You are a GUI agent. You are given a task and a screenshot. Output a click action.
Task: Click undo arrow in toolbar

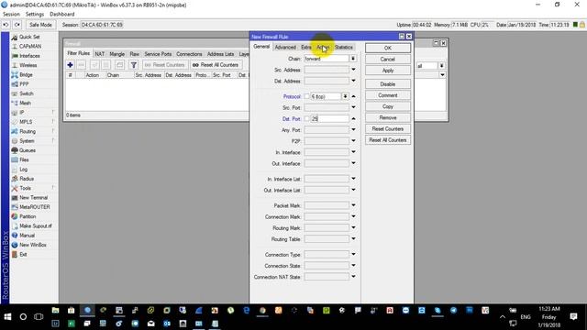pos(6,25)
